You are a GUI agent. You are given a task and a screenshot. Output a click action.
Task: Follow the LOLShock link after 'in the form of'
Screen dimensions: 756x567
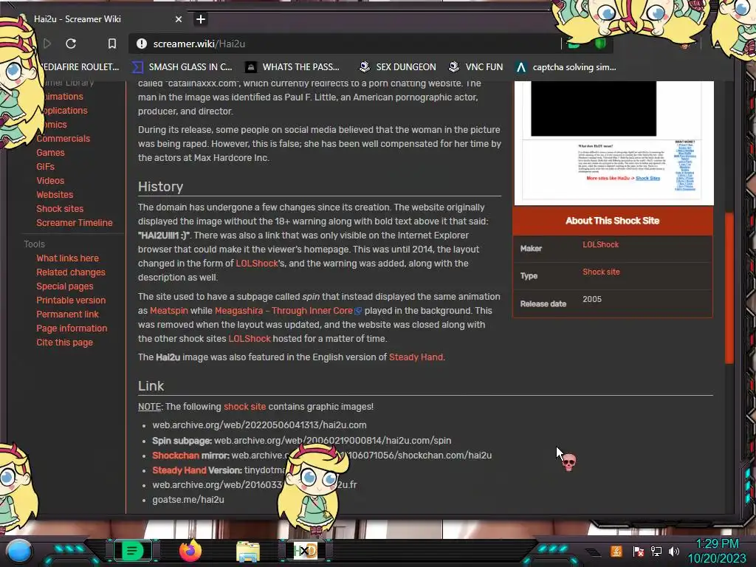click(257, 264)
